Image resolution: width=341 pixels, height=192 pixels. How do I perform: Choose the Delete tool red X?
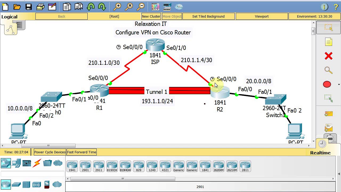click(328, 56)
